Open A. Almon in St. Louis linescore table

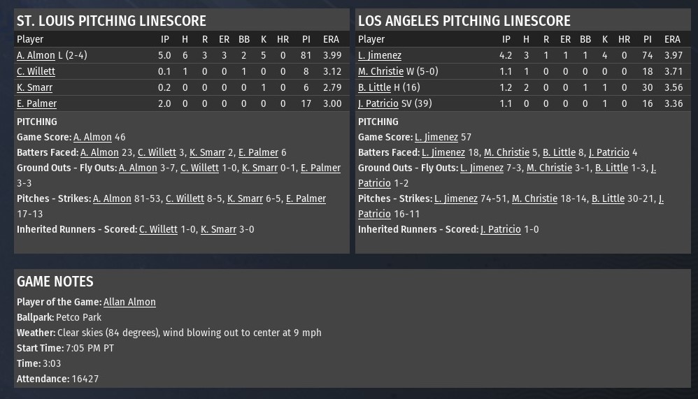[x=36, y=55]
